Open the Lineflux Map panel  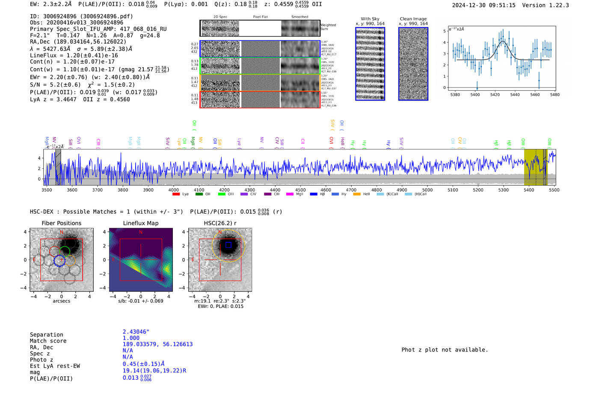141,260
